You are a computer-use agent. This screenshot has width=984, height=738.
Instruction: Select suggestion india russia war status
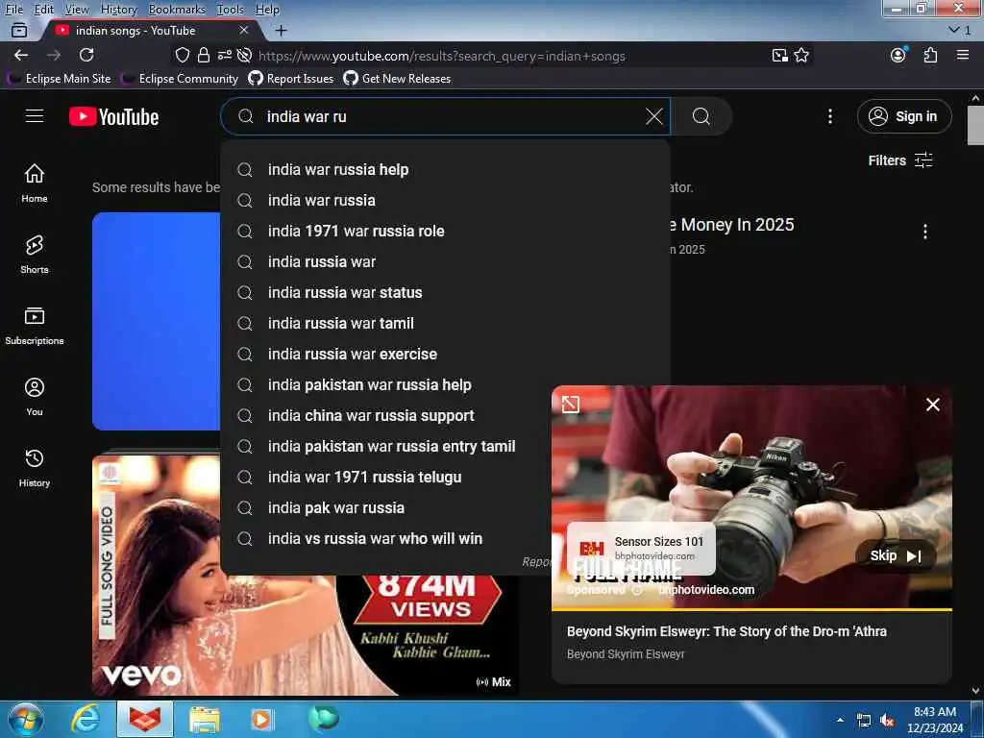pos(446,292)
